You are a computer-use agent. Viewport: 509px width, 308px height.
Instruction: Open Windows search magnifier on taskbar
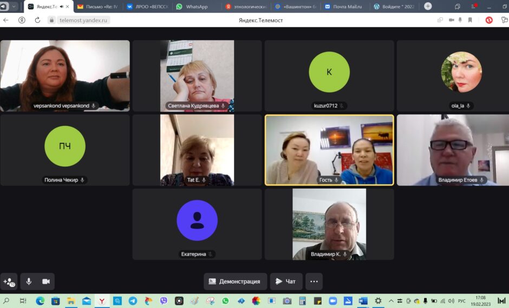(6, 301)
